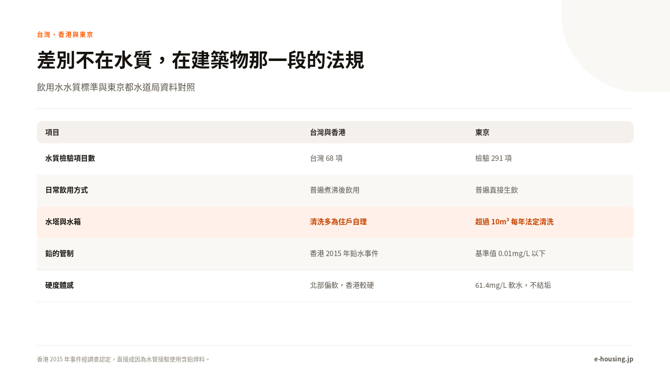670x376 pixels.
Task: Click the orange label 台灣、香港與東京
Action: (65, 35)
